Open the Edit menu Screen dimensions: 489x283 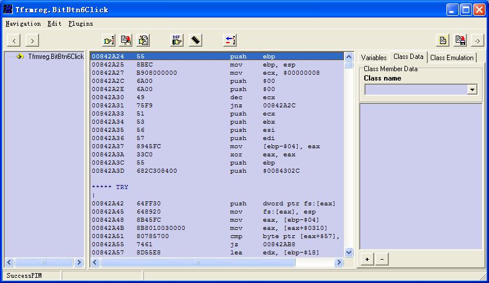click(54, 24)
